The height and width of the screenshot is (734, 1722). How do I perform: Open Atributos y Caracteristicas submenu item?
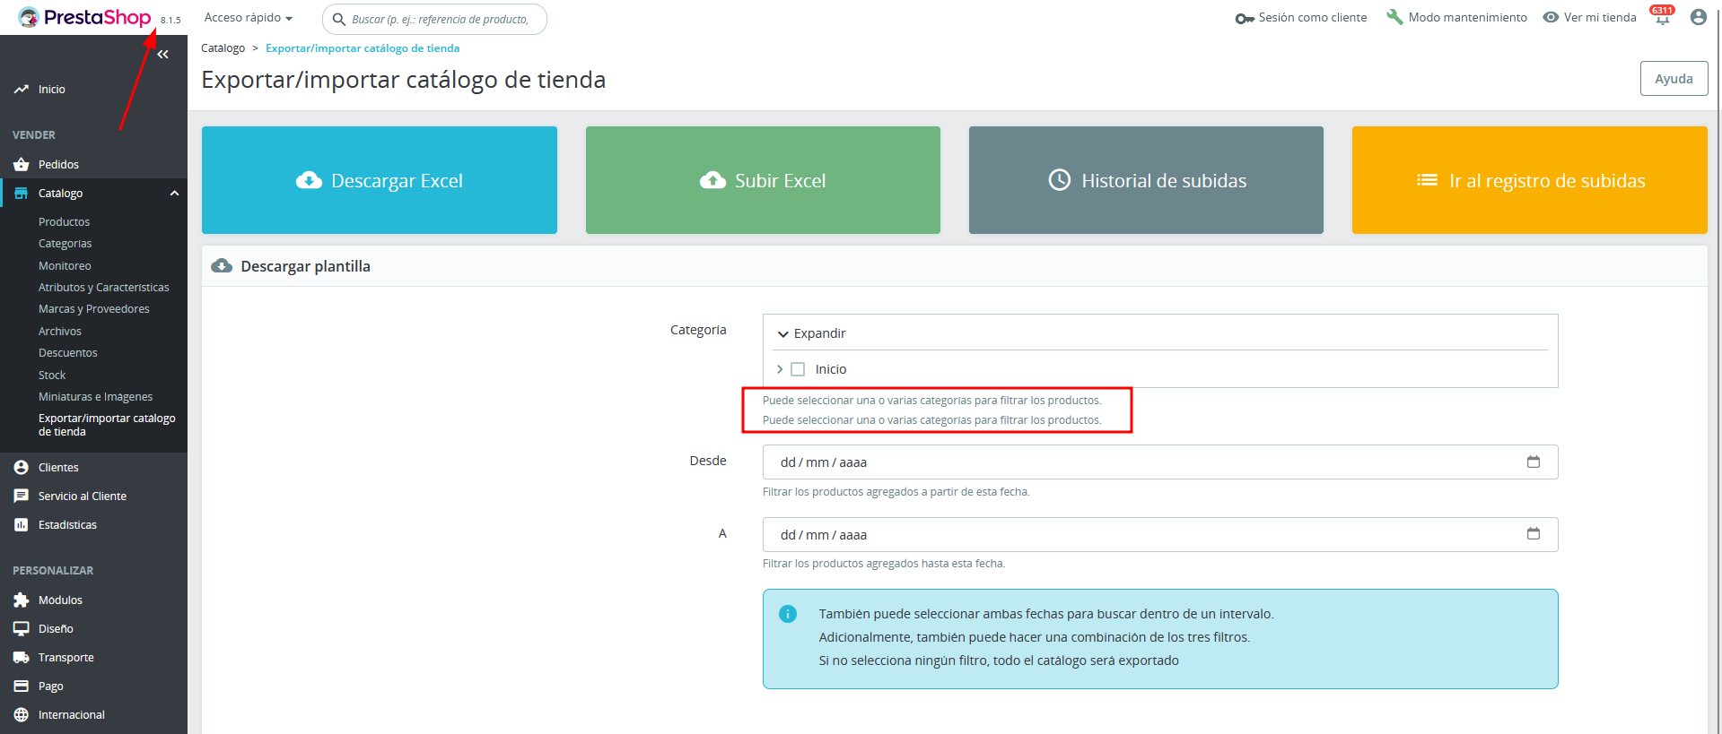104,288
